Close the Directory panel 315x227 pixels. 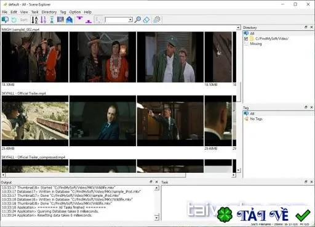pyautogui.click(x=311, y=27)
